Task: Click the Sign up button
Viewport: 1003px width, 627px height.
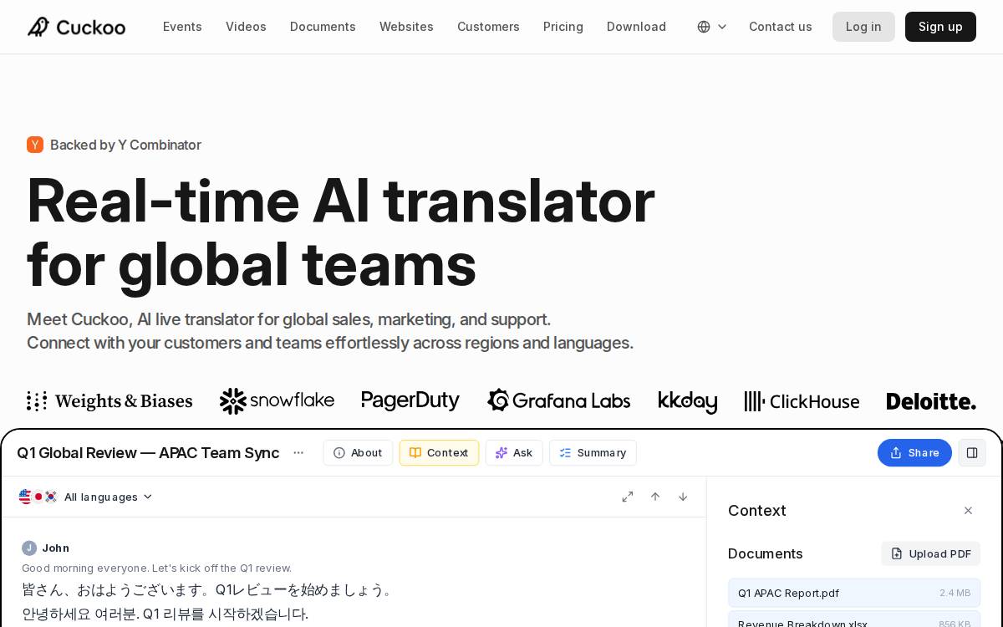Action: point(940,27)
